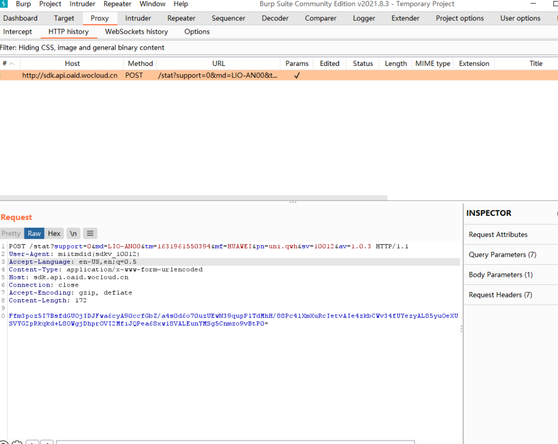
Task: Toggle non-printable characters with \n button
Action: coord(72,233)
